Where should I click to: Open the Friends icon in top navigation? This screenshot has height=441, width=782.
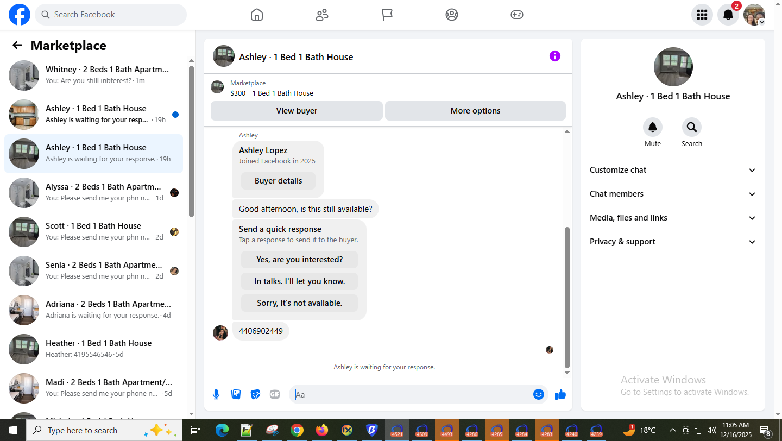(322, 15)
